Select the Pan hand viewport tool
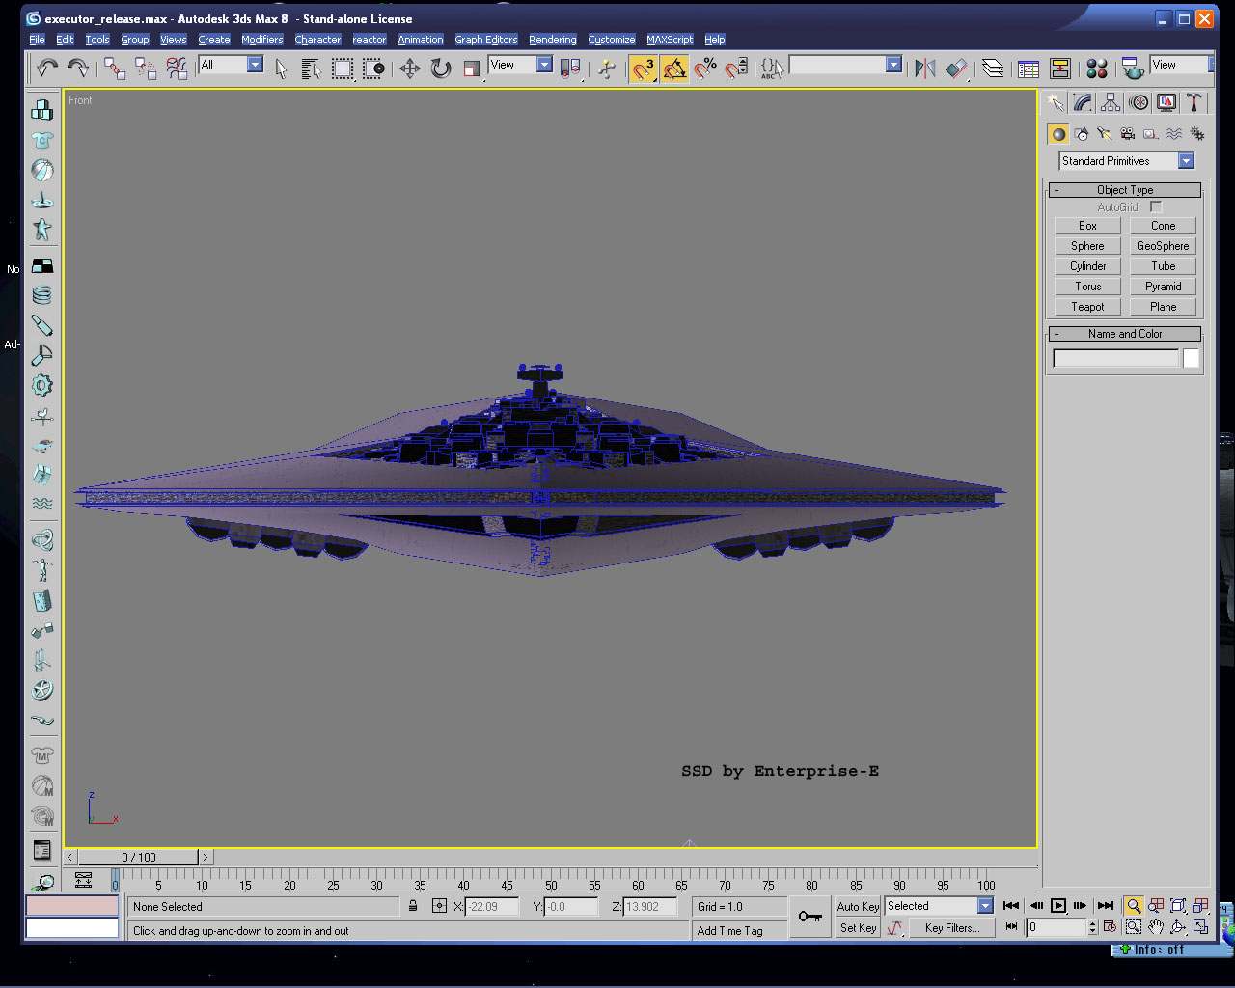Viewport: 1235px width, 988px height. (x=1156, y=927)
